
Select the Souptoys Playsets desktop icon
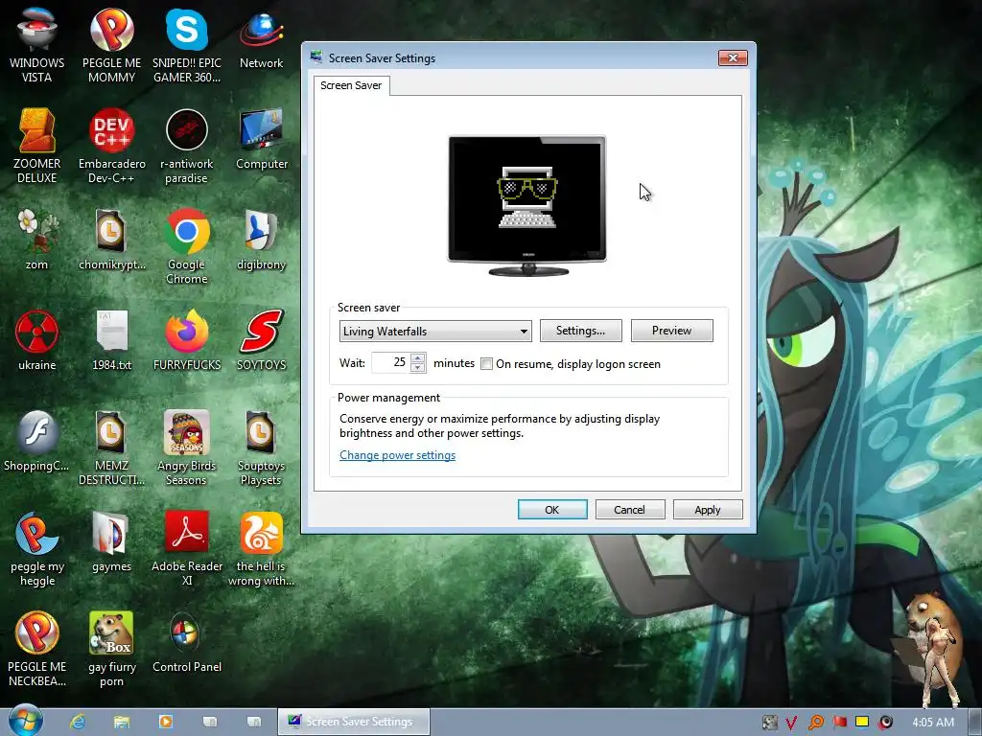(x=262, y=448)
